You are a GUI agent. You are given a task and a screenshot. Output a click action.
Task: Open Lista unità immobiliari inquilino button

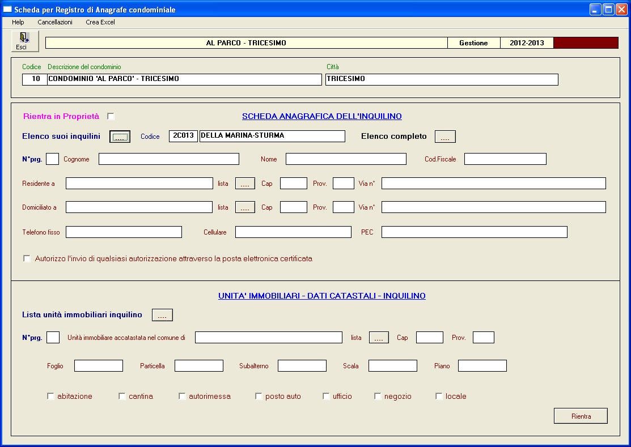coord(162,315)
